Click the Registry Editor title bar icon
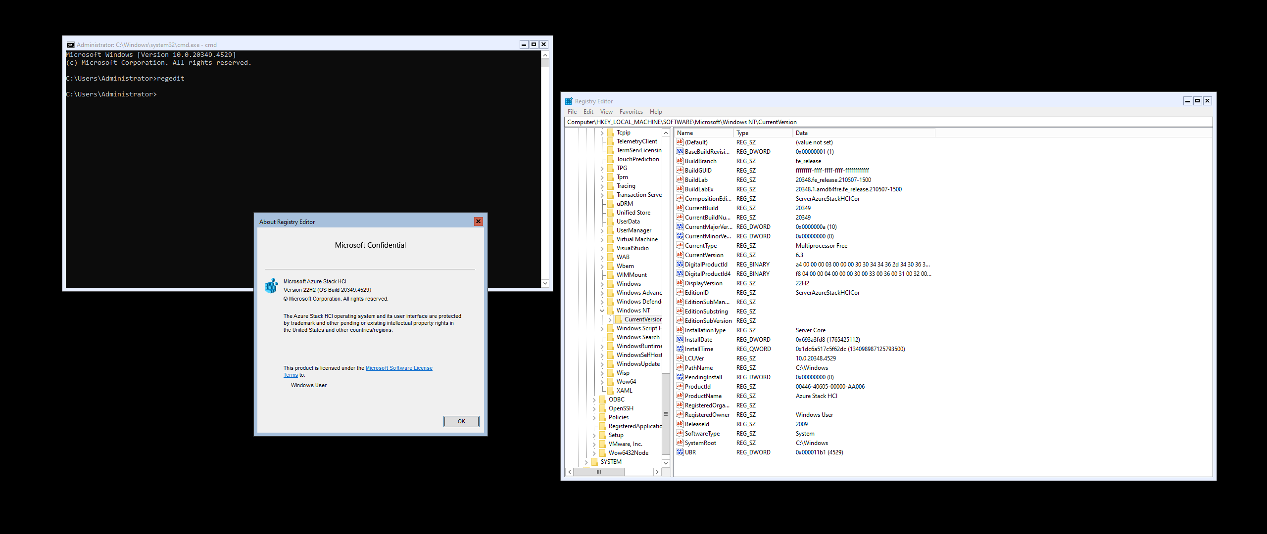Viewport: 1267px width, 534px height. (x=569, y=101)
